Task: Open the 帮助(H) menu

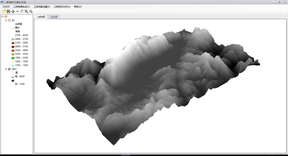Action: click(78, 7)
